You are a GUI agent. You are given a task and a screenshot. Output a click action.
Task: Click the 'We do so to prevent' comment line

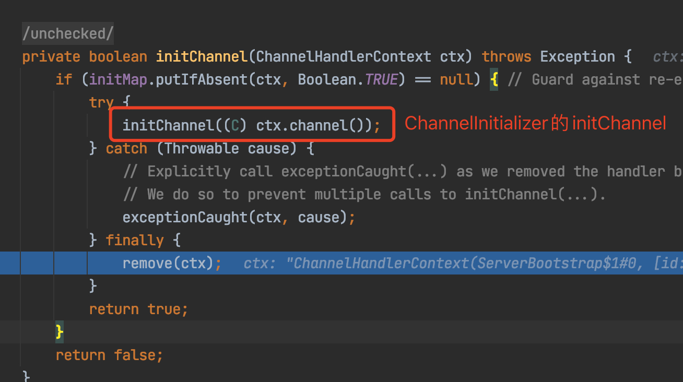click(x=364, y=194)
